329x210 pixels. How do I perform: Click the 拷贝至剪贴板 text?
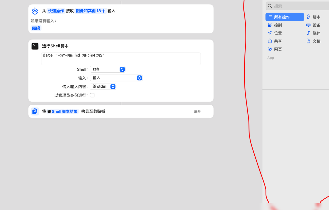pyautogui.click(x=93, y=111)
